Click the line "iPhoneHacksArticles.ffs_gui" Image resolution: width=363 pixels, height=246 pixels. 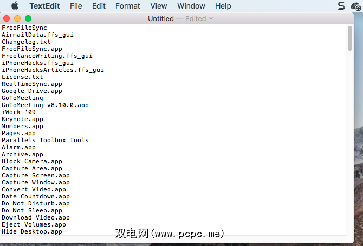[53, 70]
